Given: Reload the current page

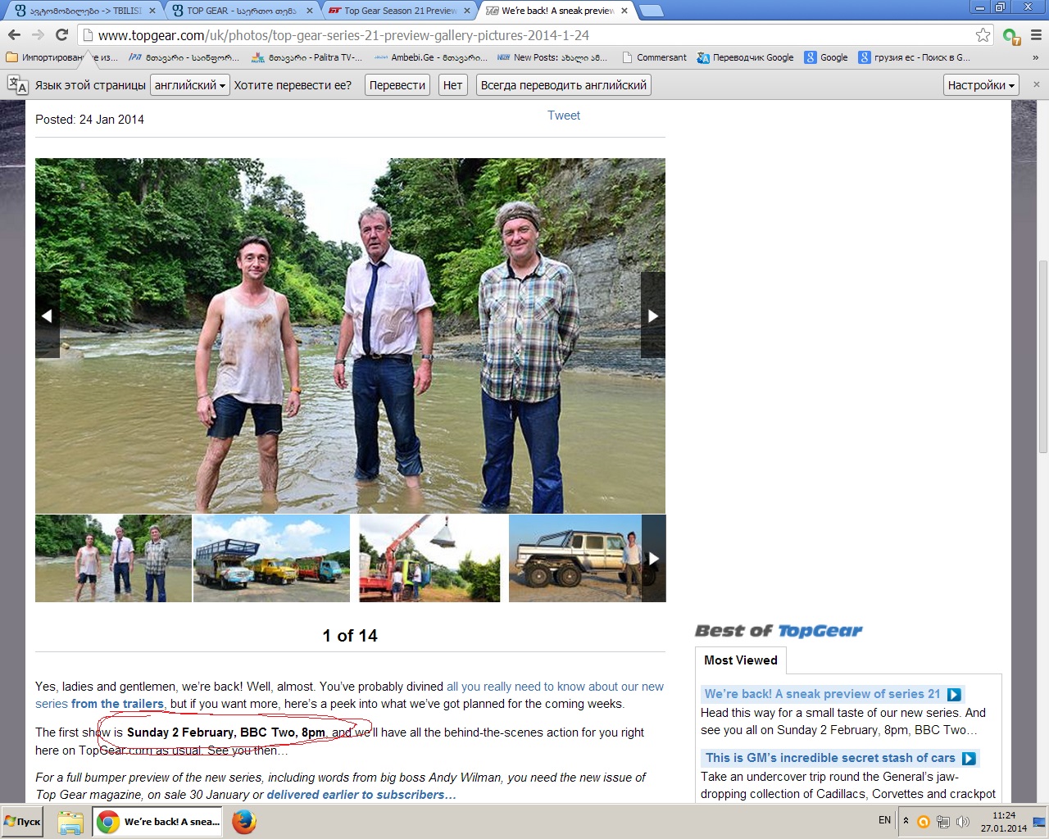Looking at the screenshot, I should pos(61,35).
